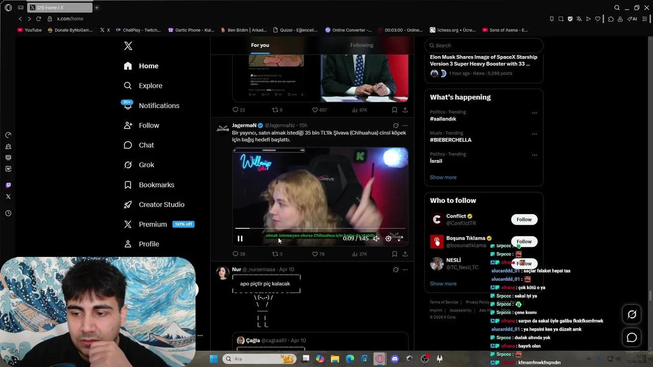Share the JagermaN post
This screenshot has width=653, height=367.
pyautogui.click(x=405, y=254)
